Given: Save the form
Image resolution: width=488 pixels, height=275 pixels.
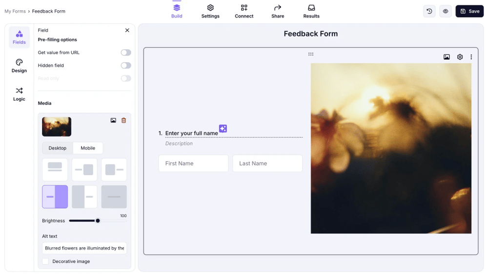Looking at the screenshot, I should [x=469, y=11].
